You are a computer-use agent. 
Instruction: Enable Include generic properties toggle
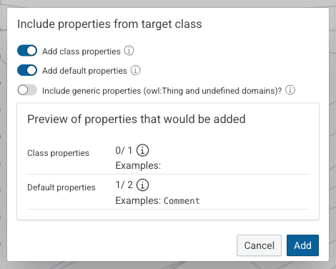coord(27,90)
